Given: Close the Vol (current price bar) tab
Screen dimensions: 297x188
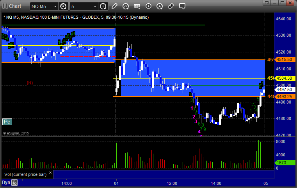Looking at the screenshot, I should [x=50, y=173].
